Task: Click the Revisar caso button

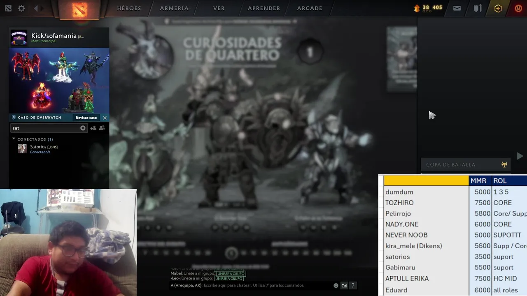Action: coord(86,118)
